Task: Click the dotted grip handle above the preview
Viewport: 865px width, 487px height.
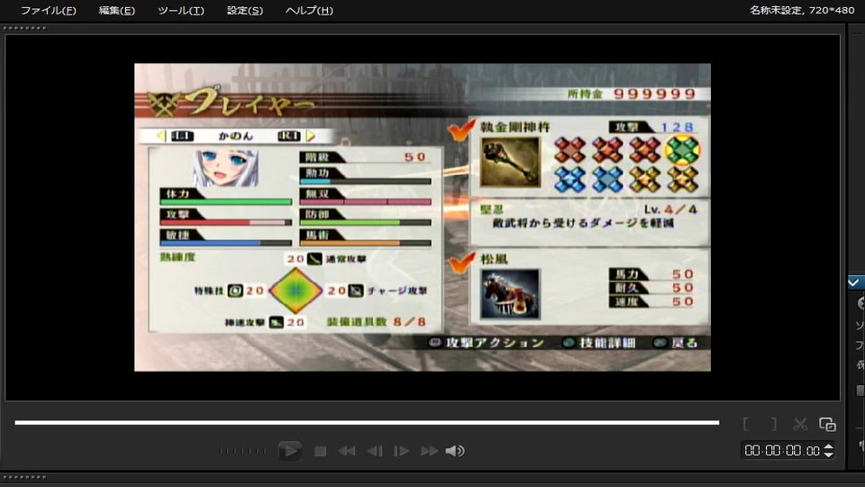Action: (24, 28)
